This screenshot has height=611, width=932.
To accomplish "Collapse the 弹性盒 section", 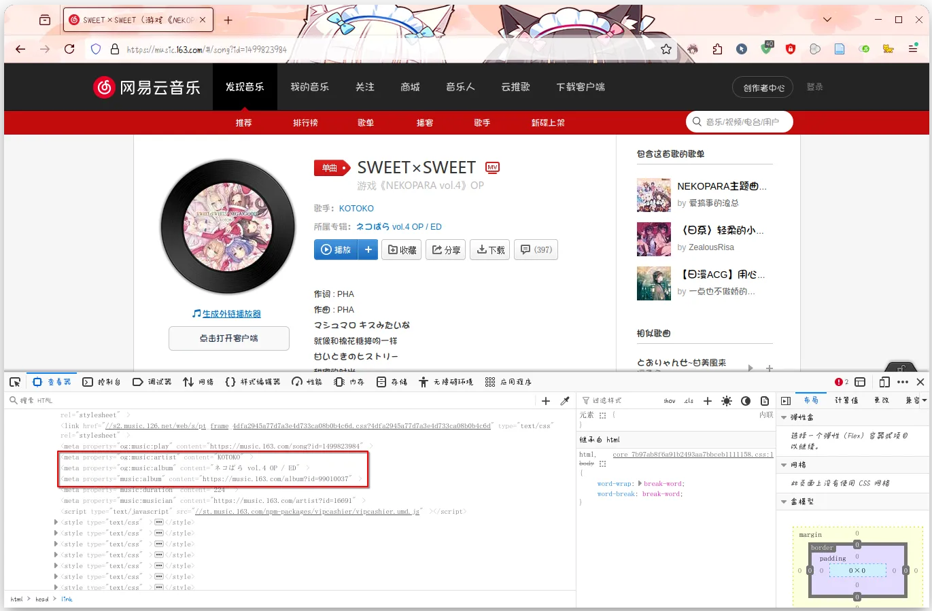I will pyautogui.click(x=785, y=417).
